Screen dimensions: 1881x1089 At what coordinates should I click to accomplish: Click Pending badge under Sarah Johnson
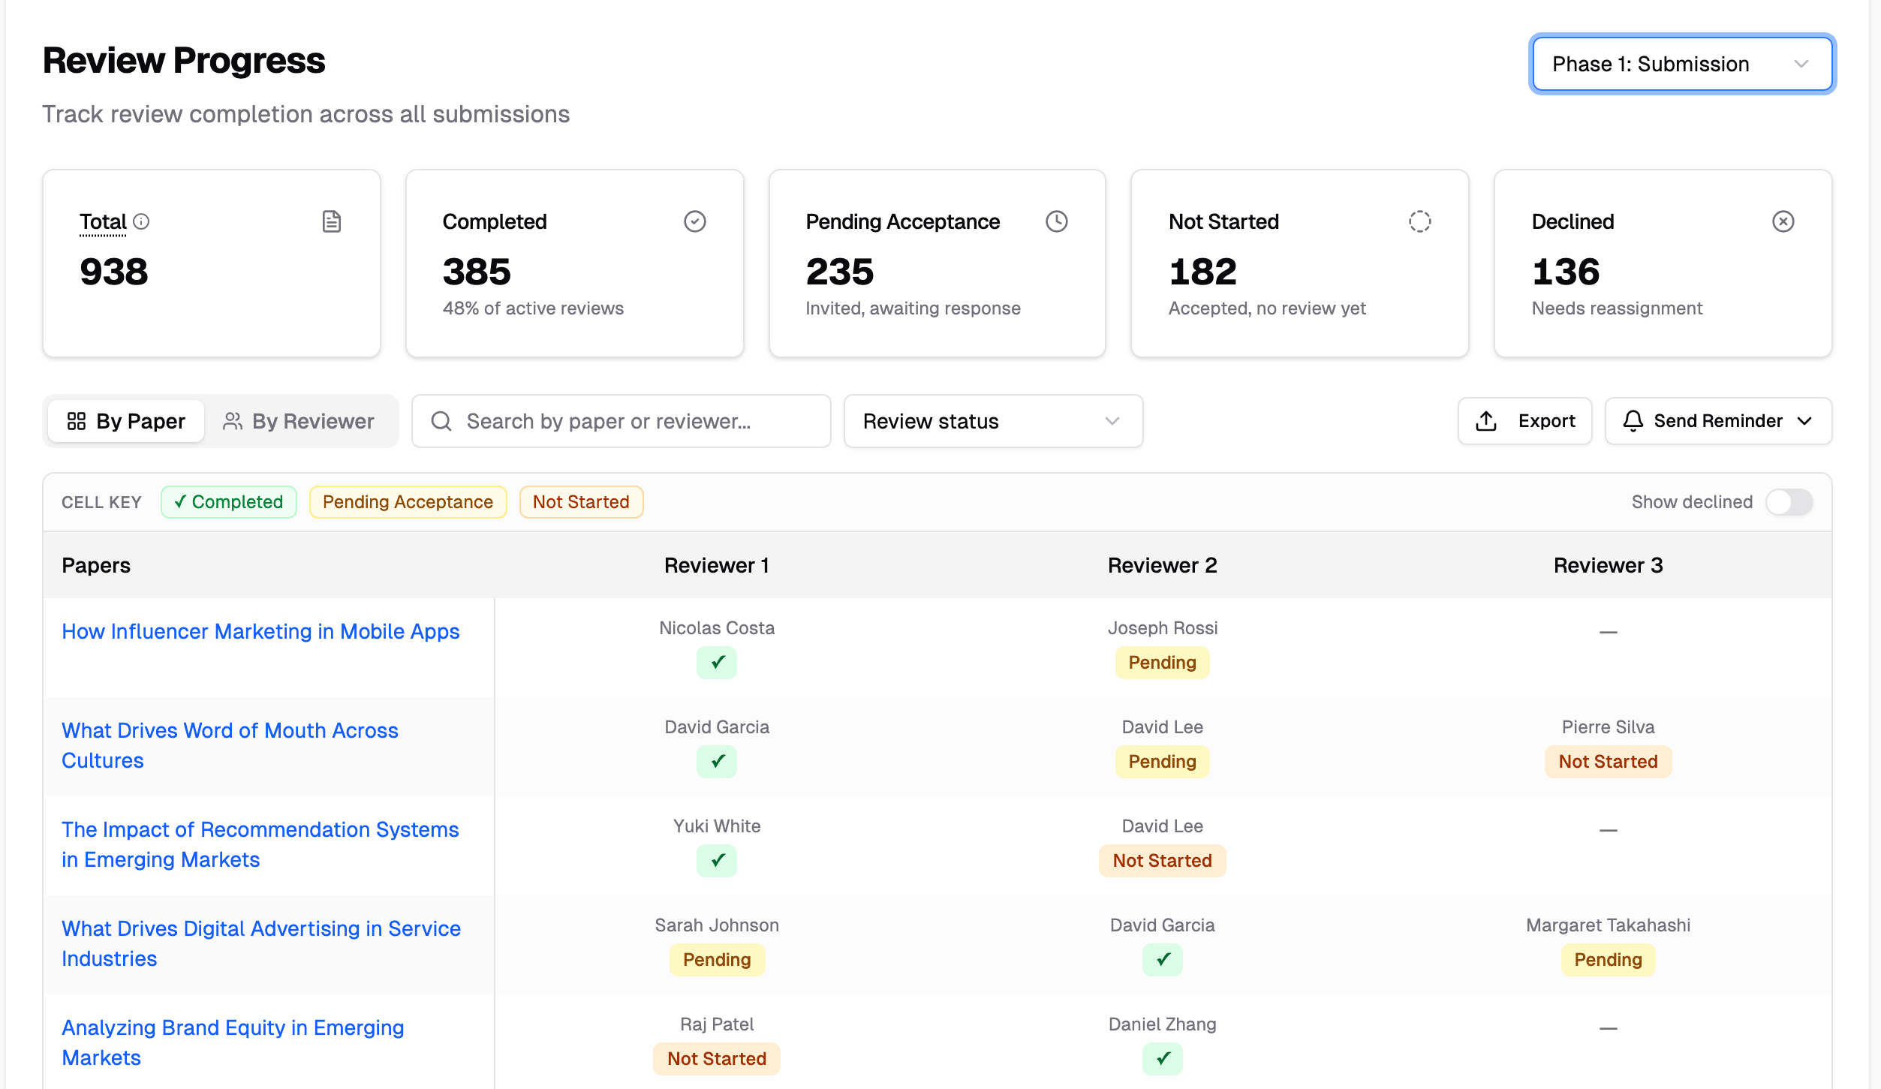click(x=717, y=960)
